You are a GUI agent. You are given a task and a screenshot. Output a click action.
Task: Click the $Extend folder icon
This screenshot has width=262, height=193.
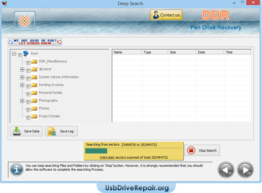tap(34, 69)
